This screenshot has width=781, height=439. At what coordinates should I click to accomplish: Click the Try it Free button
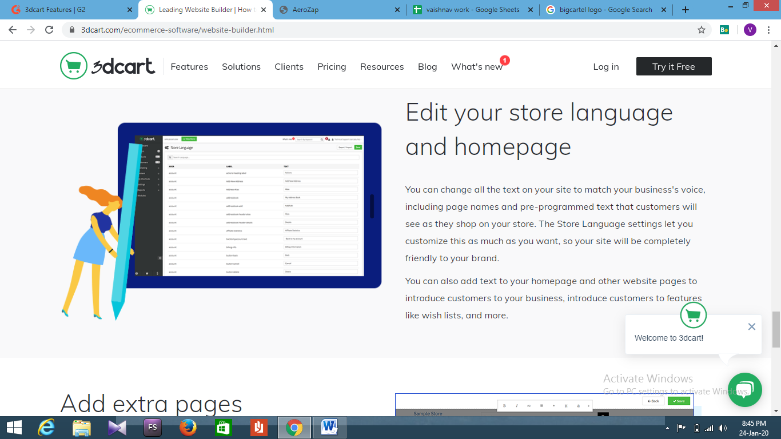[x=674, y=66]
